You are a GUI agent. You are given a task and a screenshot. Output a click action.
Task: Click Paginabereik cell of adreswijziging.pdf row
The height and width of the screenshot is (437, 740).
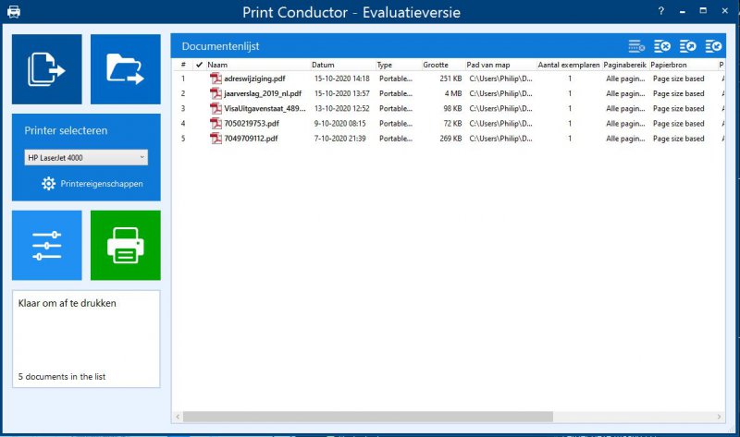pyautogui.click(x=625, y=79)
